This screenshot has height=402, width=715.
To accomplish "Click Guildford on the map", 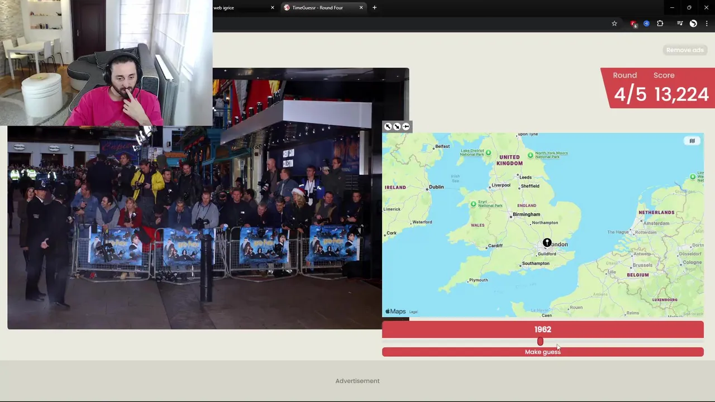I will point(546,254).
